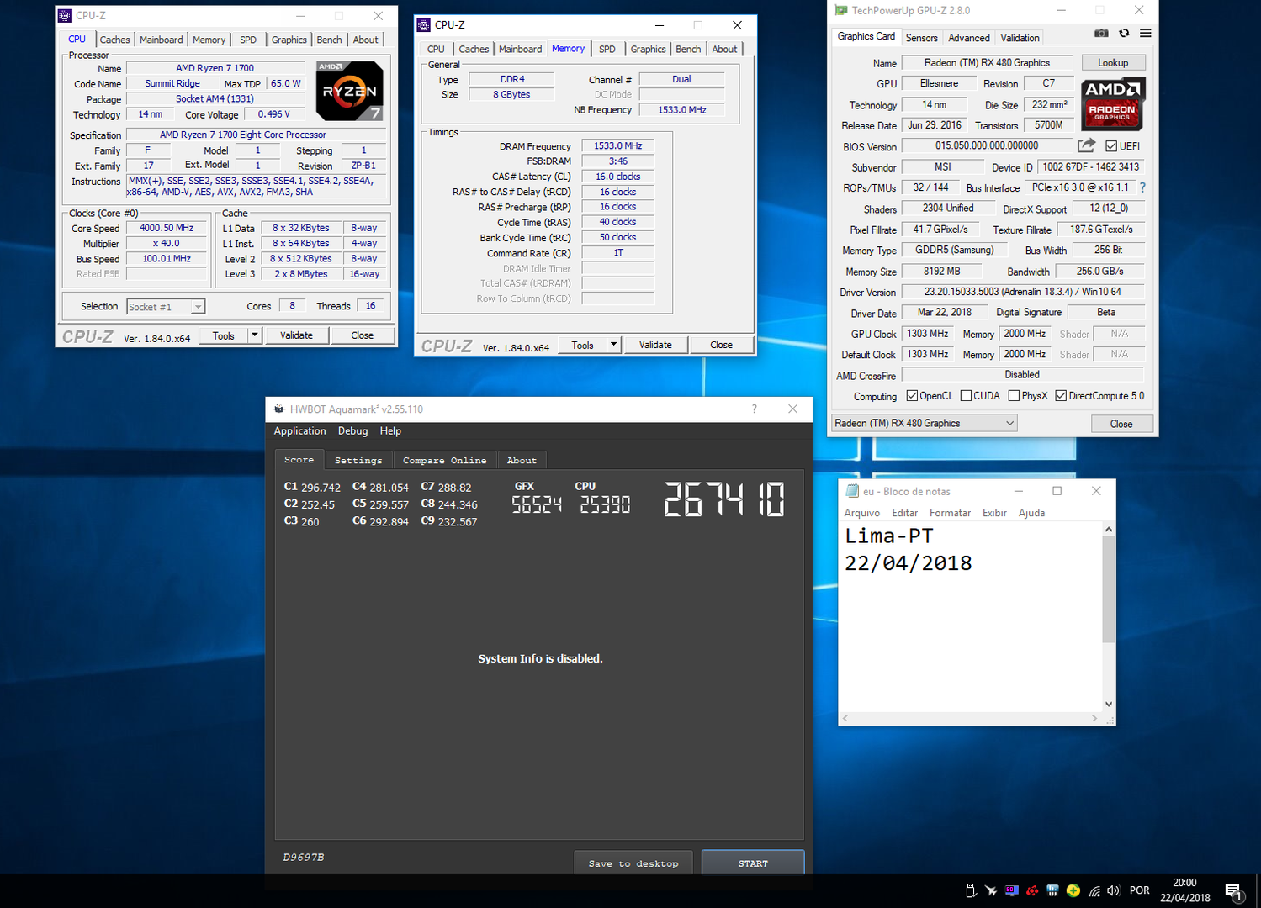1261x908 pixels.
Task: Click the Close button in GPU-Z
Action: 1121,424
